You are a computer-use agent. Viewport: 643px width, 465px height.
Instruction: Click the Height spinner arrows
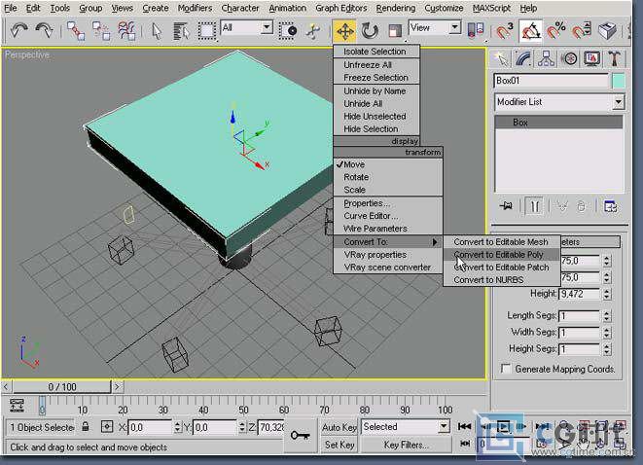point(607,294)
